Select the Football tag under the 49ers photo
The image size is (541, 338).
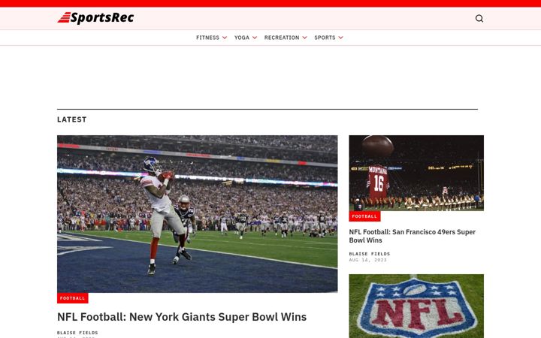(364, 216)
